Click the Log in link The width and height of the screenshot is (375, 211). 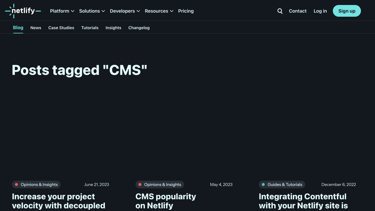click(x=320, y=11)
